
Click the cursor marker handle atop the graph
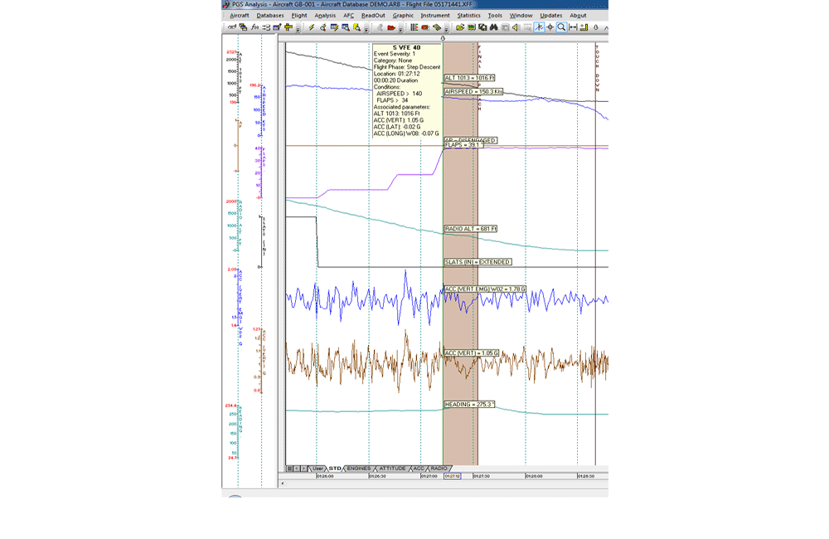443,38
